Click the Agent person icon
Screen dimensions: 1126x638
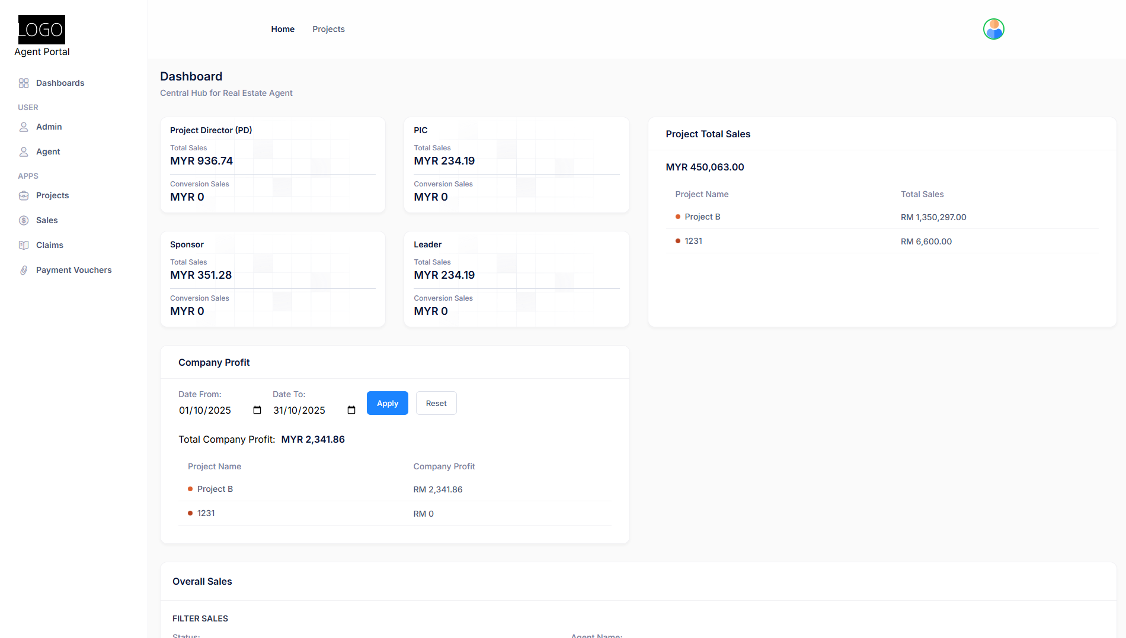pos(24,152)
